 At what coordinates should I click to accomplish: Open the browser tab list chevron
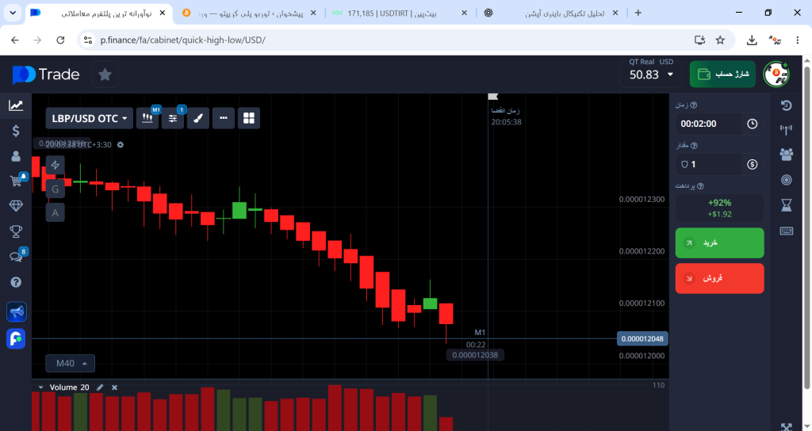13,13
